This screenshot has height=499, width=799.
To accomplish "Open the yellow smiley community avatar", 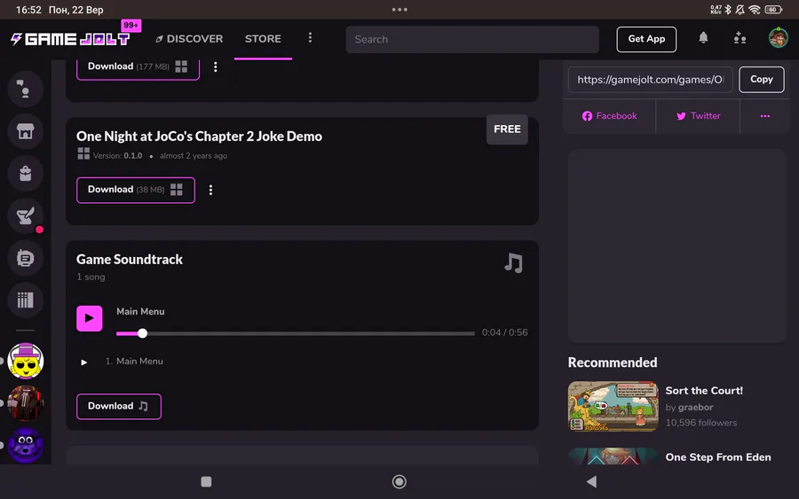I will (x=25, y=361).
